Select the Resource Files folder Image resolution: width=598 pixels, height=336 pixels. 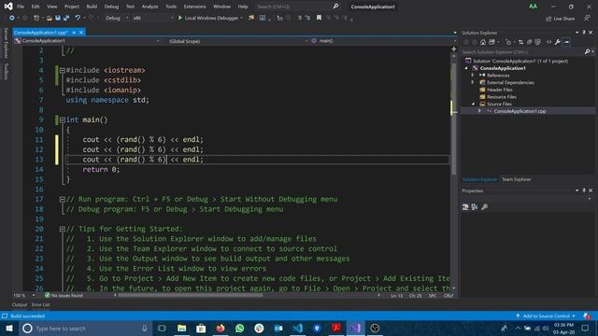click(x=501, y=97)
